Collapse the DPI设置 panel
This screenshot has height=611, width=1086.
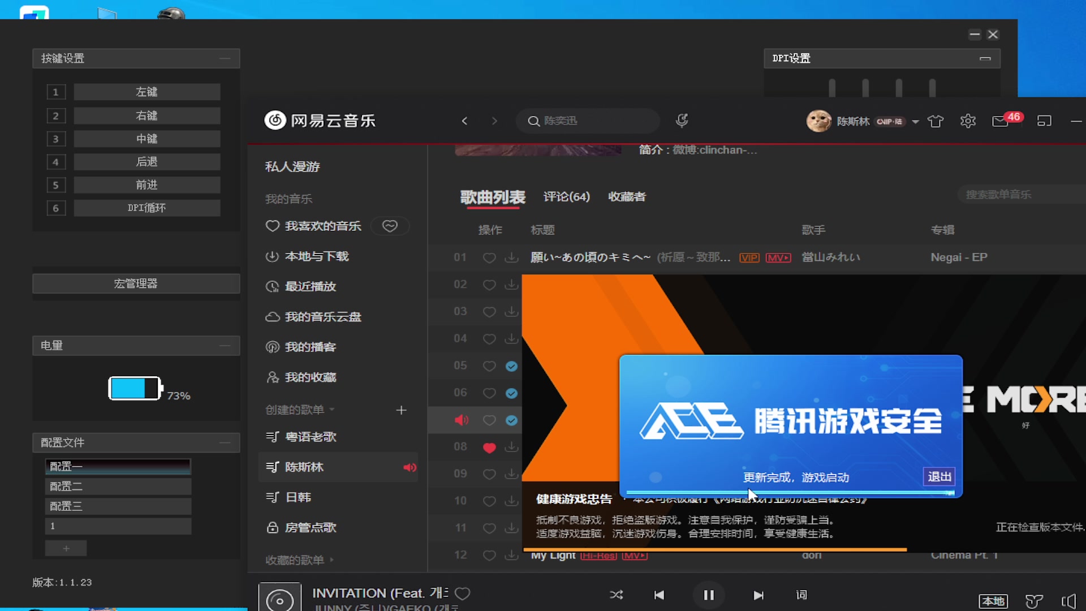coord(985,58)
